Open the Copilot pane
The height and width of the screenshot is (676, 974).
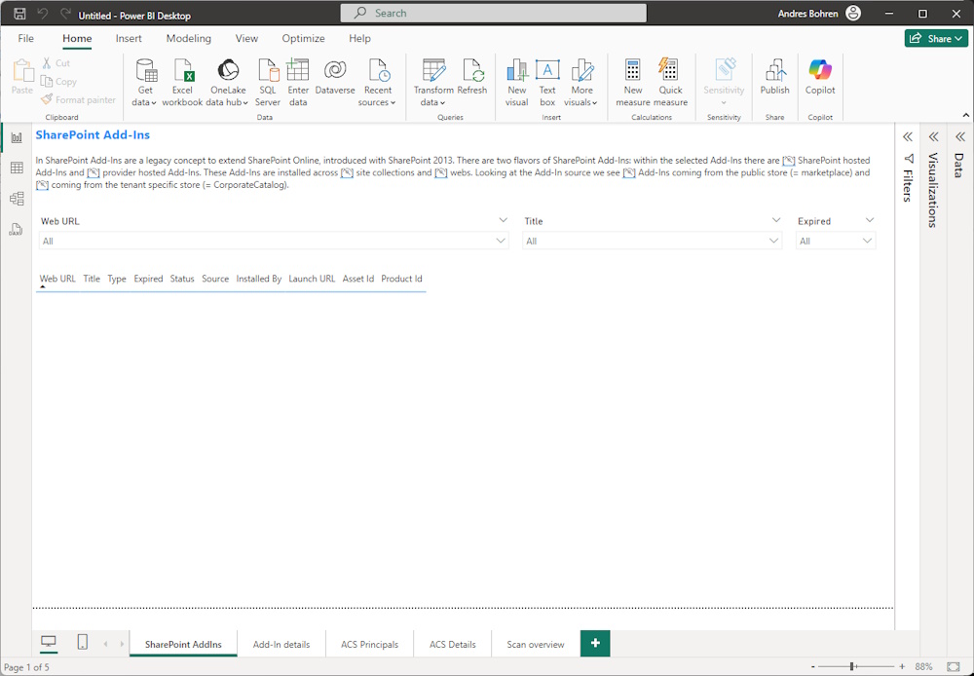point(820,77)
